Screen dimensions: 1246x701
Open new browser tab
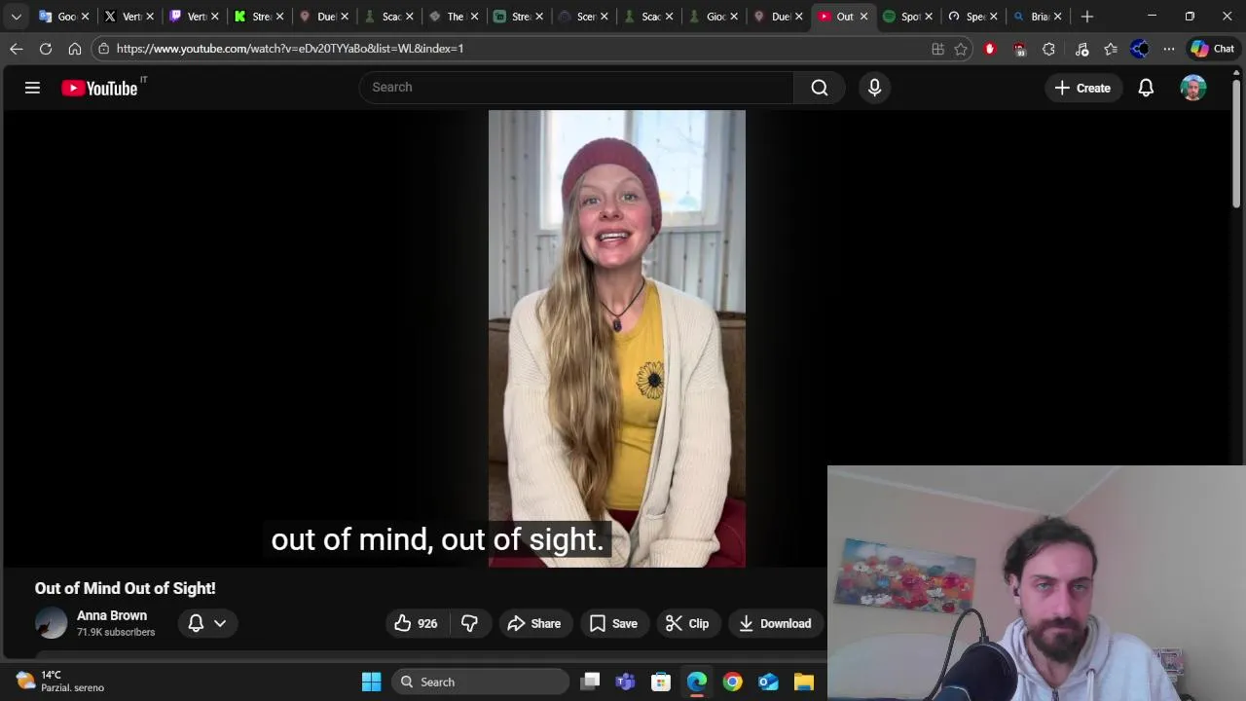click(x=1087, y=17)
